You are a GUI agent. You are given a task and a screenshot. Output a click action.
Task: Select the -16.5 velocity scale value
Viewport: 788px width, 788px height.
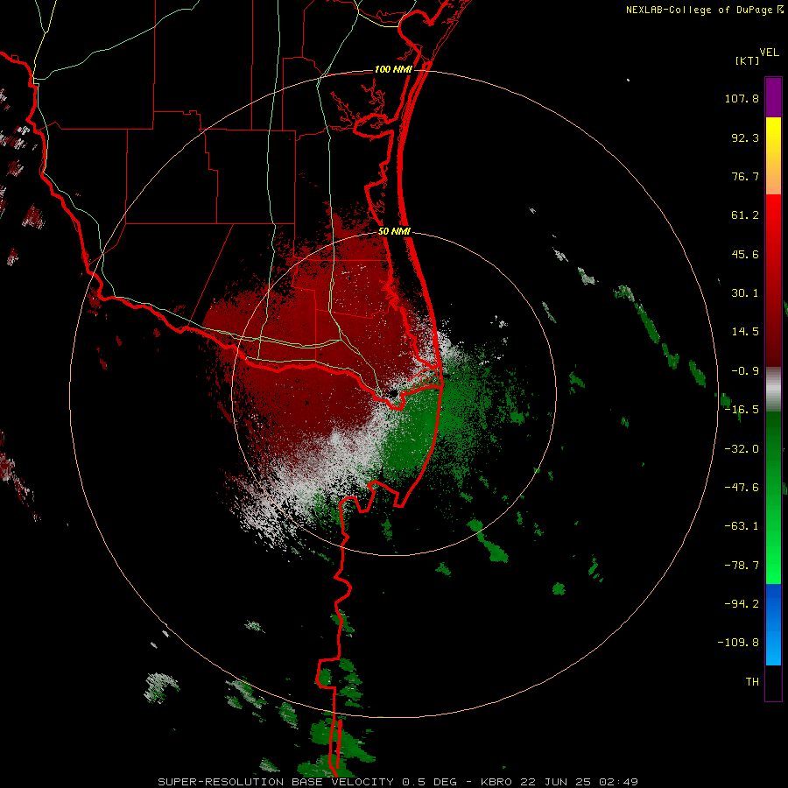click(x=742, y=410)
